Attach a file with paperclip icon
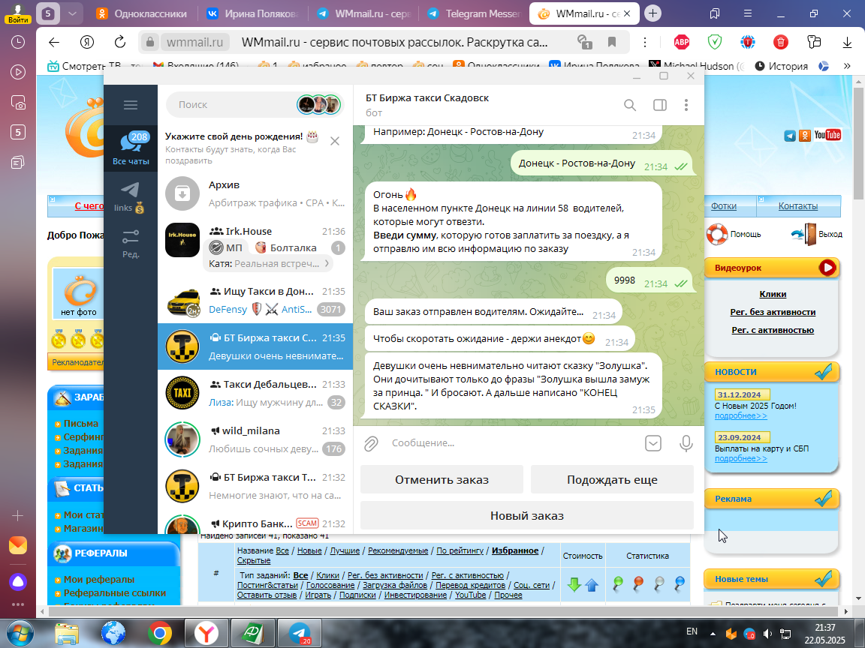 coord(371,443)
